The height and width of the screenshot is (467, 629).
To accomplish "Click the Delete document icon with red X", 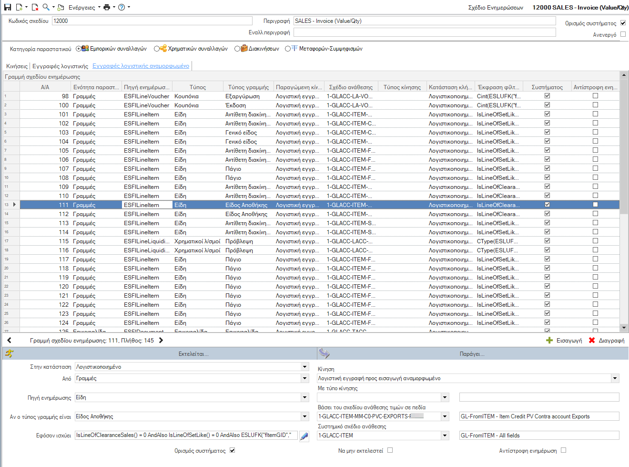I will click(x=35, y=7).
